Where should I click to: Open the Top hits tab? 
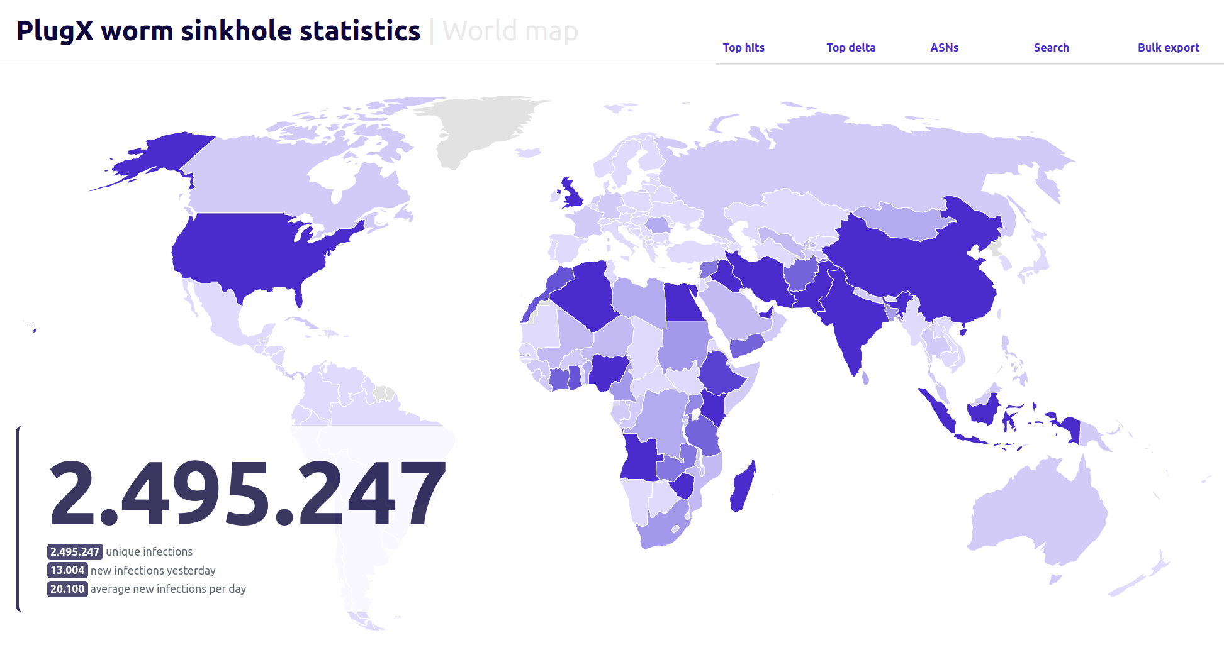pyautogui.click(x=743, y=48)
